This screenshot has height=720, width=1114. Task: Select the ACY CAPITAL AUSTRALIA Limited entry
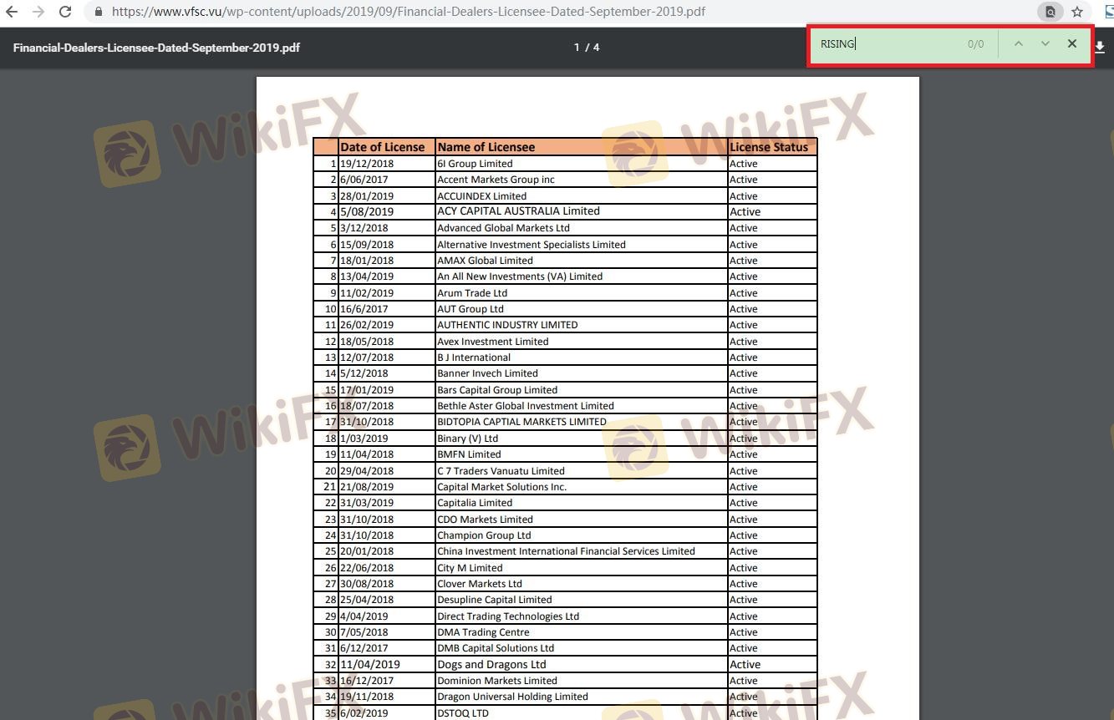[x=518, y=211]
